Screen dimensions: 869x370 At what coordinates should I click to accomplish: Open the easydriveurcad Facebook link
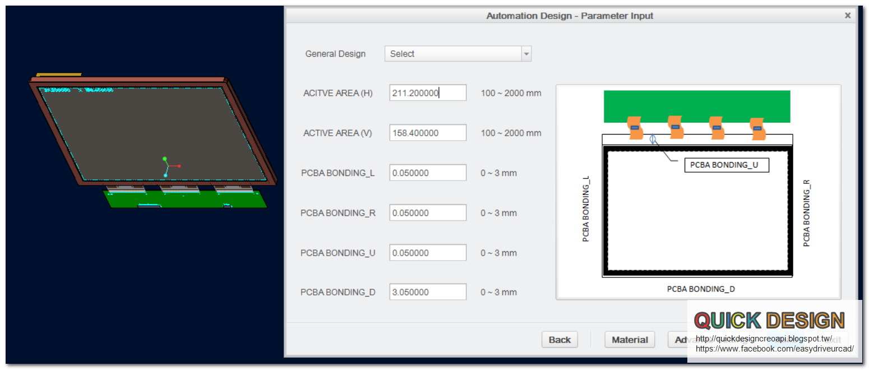tap(774, 349)
